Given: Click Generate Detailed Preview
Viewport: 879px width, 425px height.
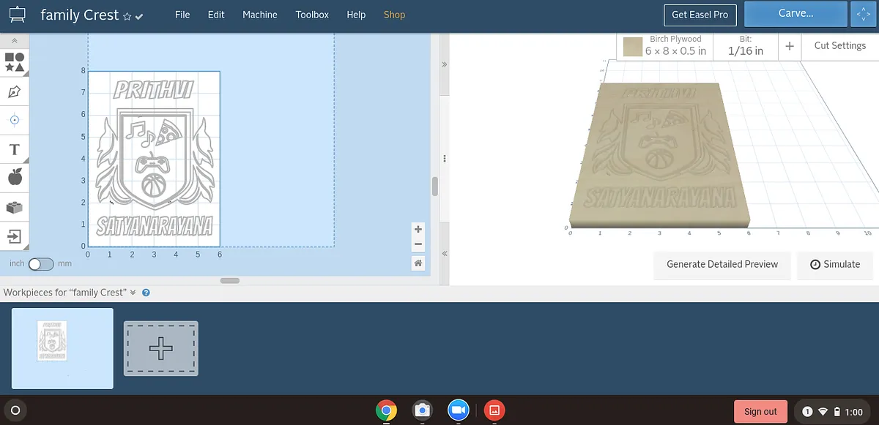Looking at the screenshot, I should [722, 264].
